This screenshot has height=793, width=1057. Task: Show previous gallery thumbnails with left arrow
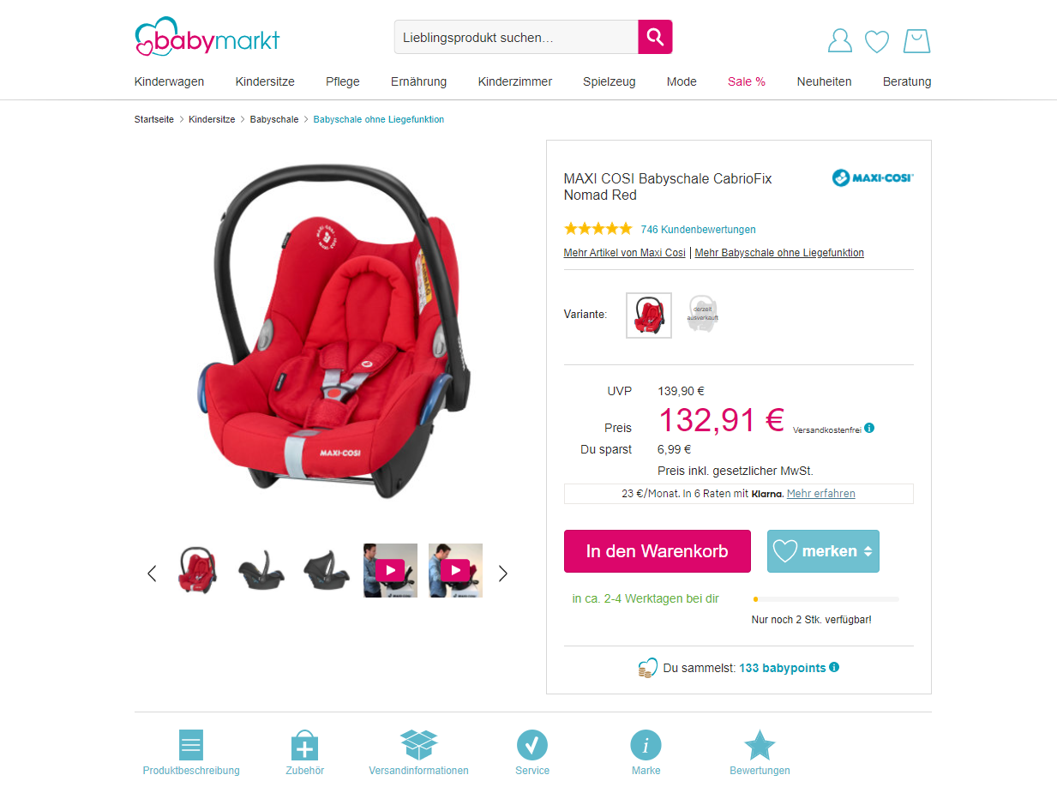click(x=152, y=574)
